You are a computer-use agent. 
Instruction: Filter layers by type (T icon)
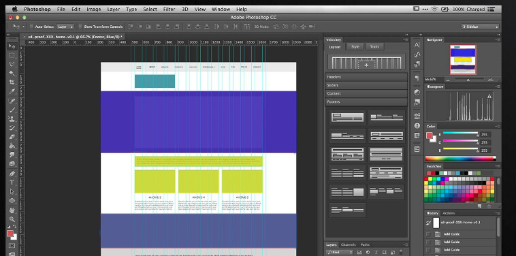click(376, 253)
